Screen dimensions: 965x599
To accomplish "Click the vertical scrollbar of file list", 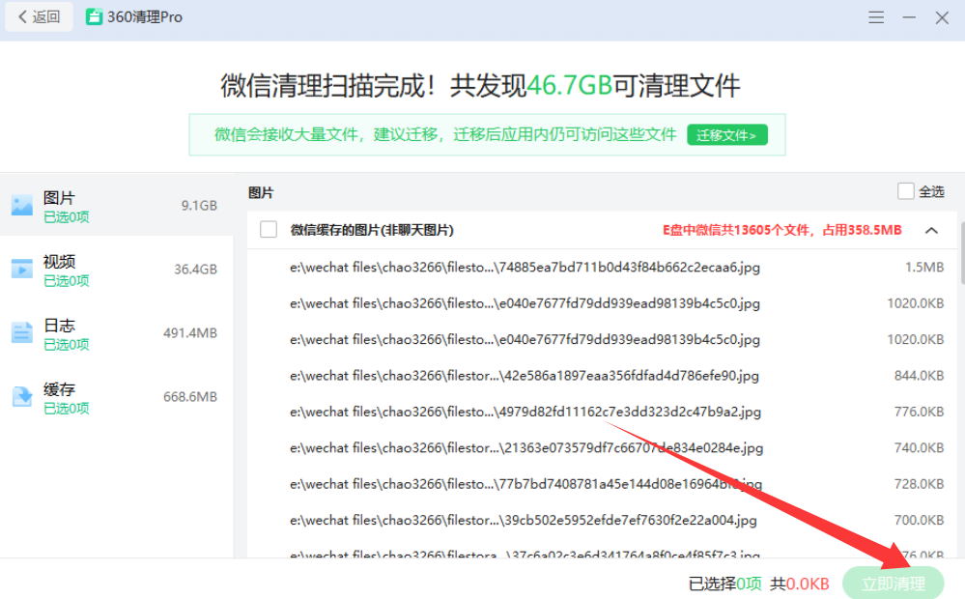I will pyautogui.click(x=961, y=252).
